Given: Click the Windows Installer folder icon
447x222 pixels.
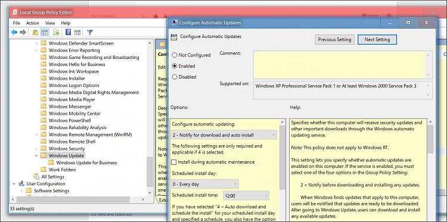Looking at the screenshot, I should pos(44,79).
